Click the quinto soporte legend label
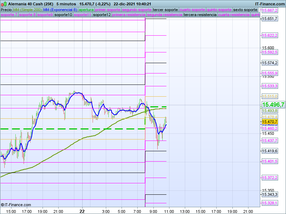286x214 pixels. [219, 10]
